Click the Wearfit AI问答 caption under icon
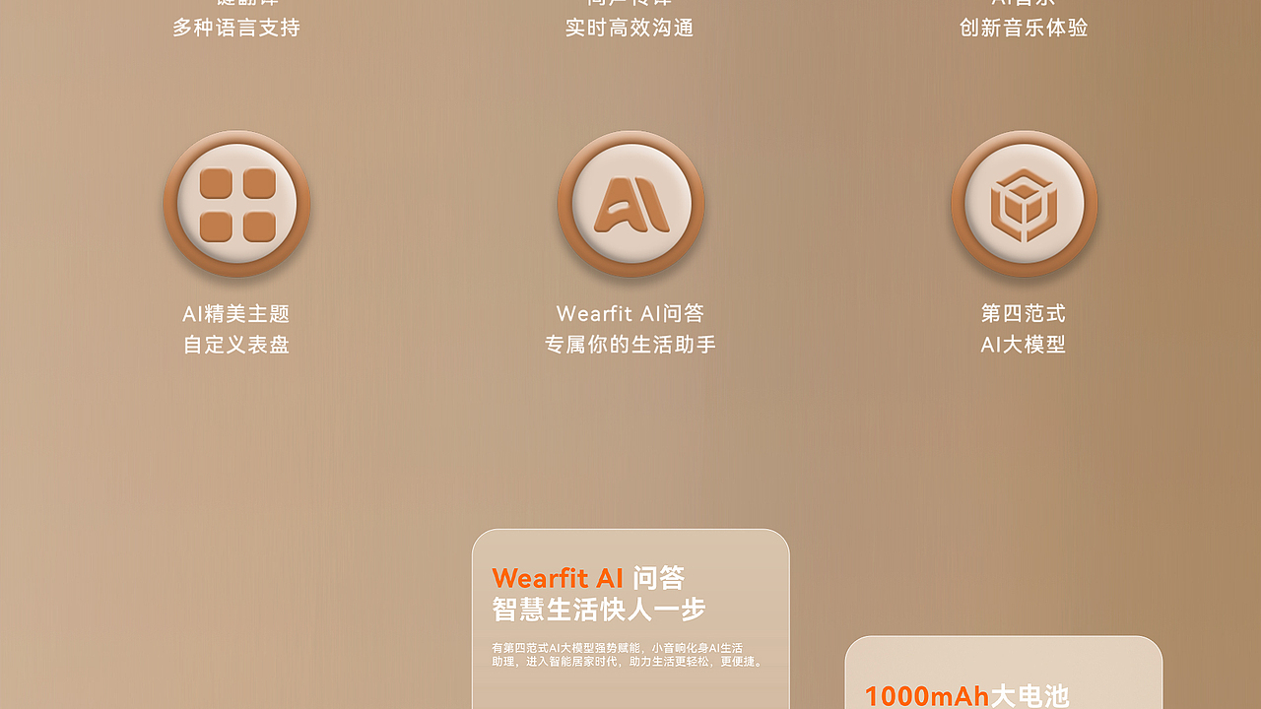1261x709 pixels. tap(630, 314)
